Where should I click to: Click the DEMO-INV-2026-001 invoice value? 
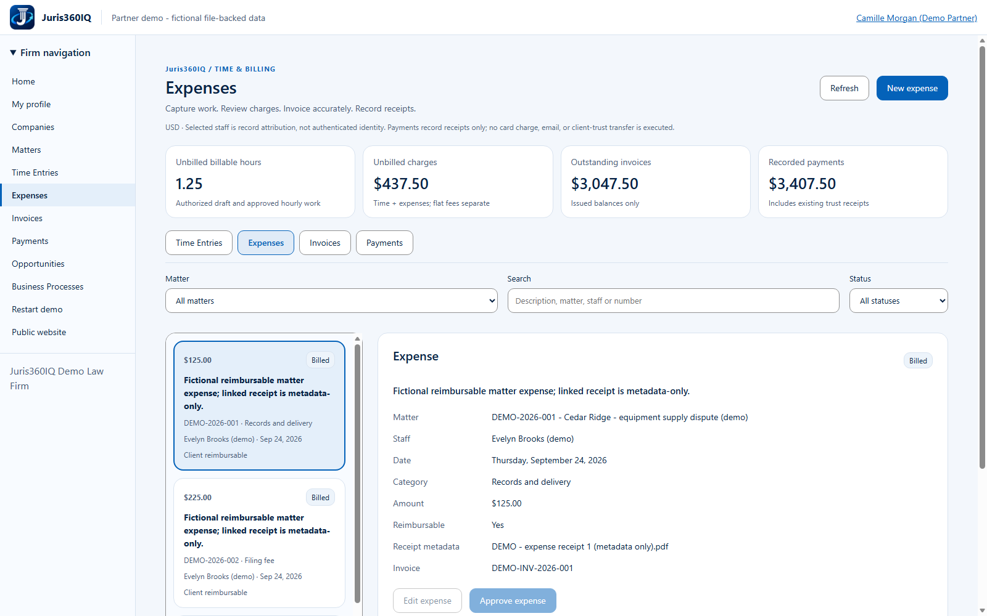coord(532,568)
